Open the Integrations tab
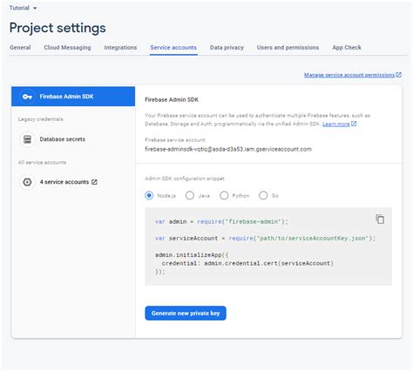 pos(120,47)
